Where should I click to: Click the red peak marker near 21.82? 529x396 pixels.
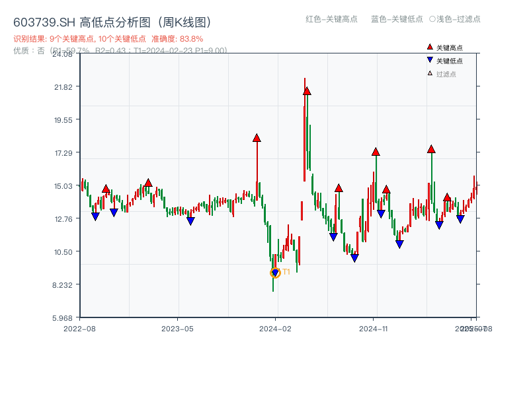point(307,91)
